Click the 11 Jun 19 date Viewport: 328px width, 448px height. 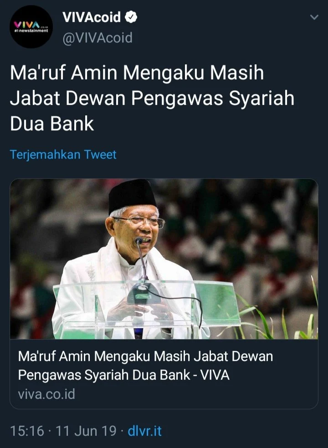point(86,431)
